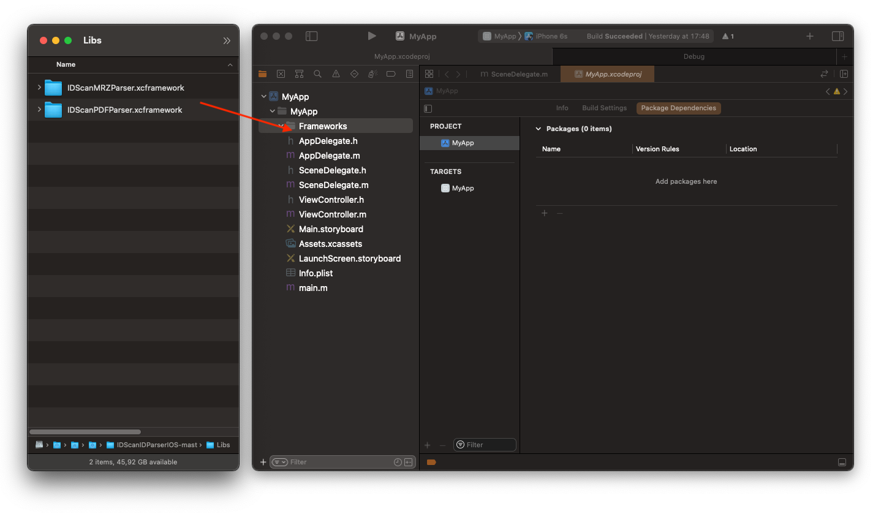This screenshot has width=881, height=514.
Task: Switch to the MyApp.xcodeproj window tab
Action: point(402,56)
